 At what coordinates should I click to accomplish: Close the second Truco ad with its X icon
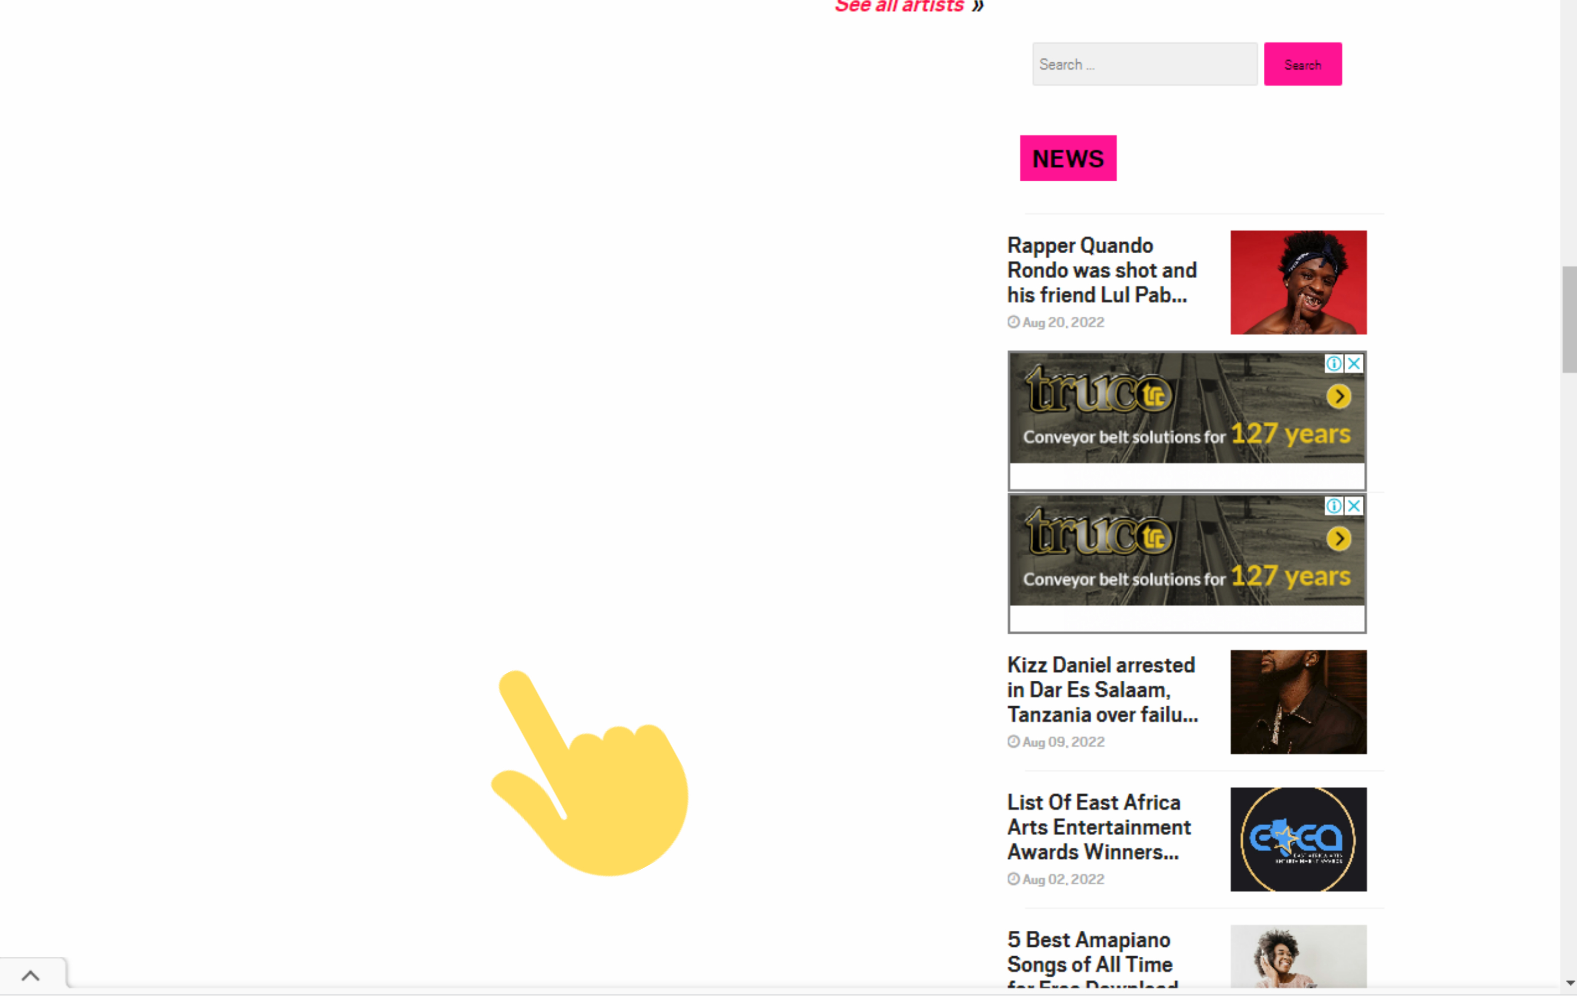(1353, 506)
